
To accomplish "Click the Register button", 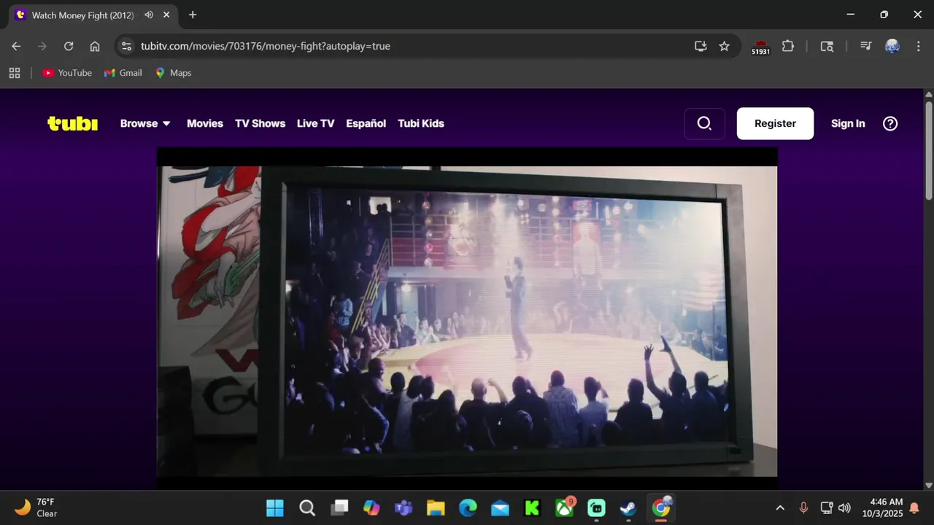I will click(x=775, y=123).
